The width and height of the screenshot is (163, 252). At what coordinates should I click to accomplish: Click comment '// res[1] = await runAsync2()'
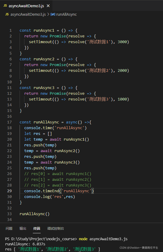(x=58, y=180)
